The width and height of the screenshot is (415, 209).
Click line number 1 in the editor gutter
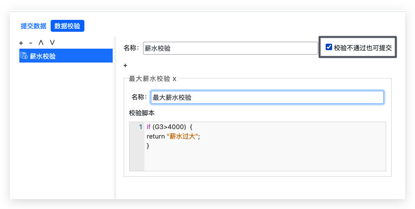(140, 127)
